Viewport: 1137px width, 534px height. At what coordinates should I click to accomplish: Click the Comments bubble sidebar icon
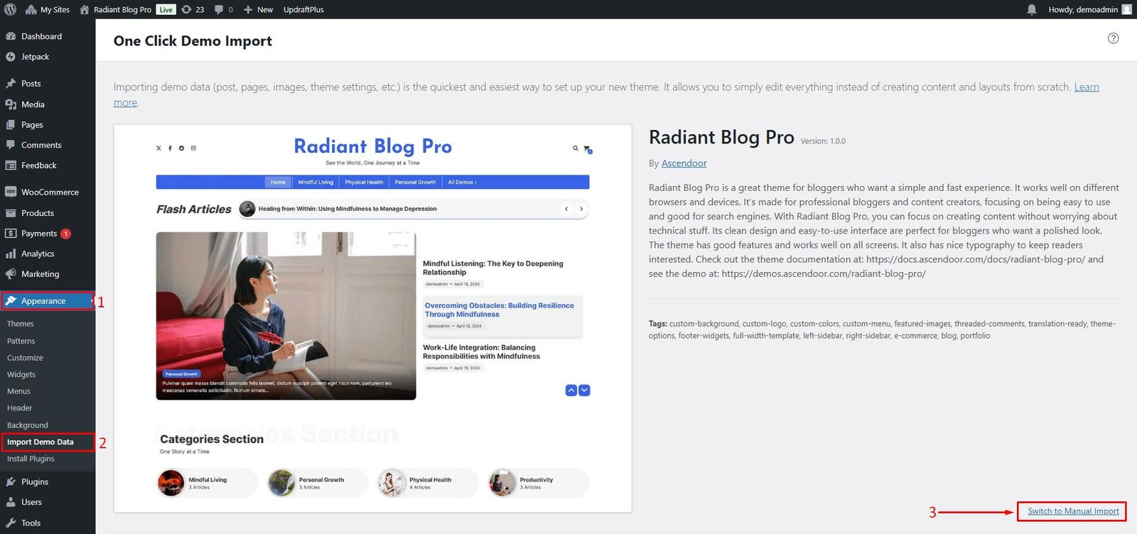pos(11,145)
